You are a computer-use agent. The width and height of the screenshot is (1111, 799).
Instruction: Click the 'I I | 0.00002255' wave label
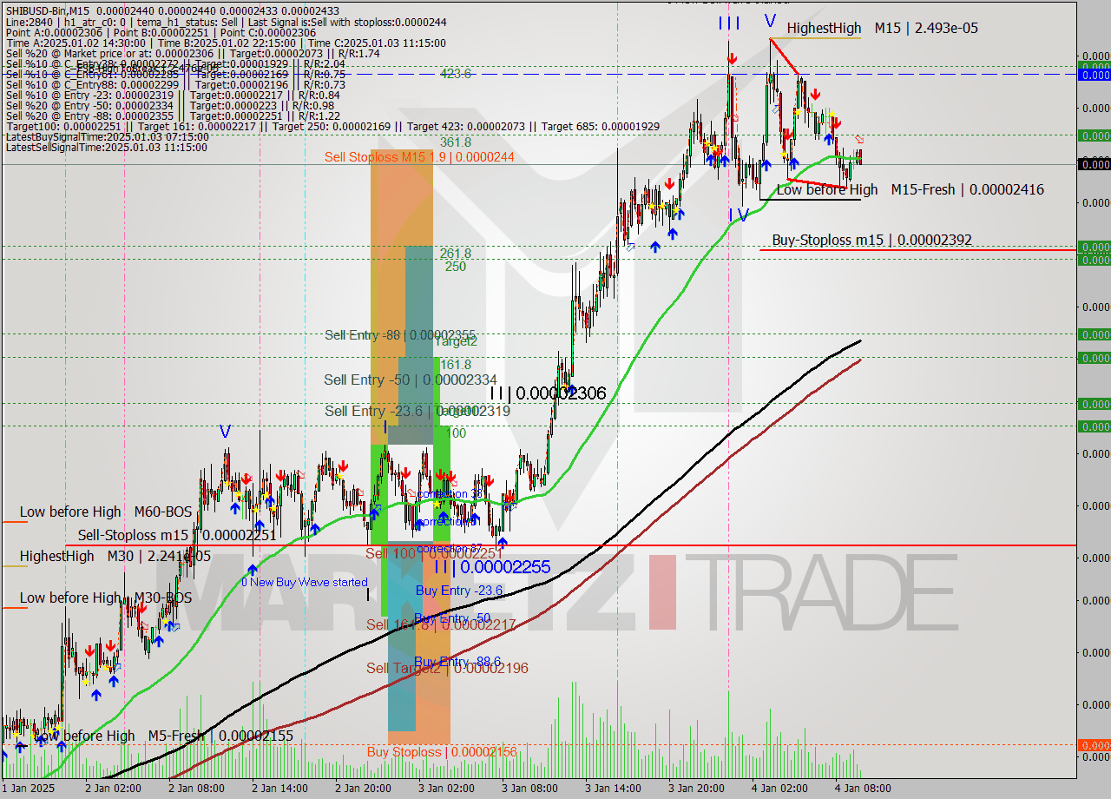[x=492, y=566]
